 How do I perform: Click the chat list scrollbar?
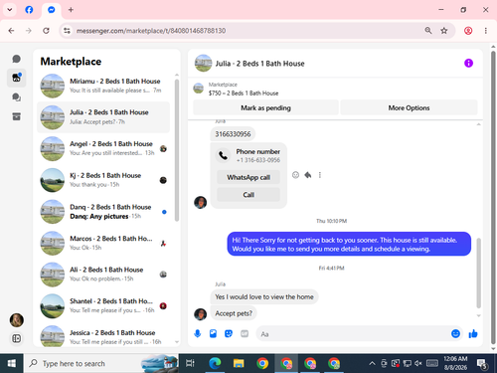click(x=177, y=150)
